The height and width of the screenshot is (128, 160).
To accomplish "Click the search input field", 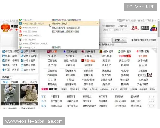I will [105, 40].
